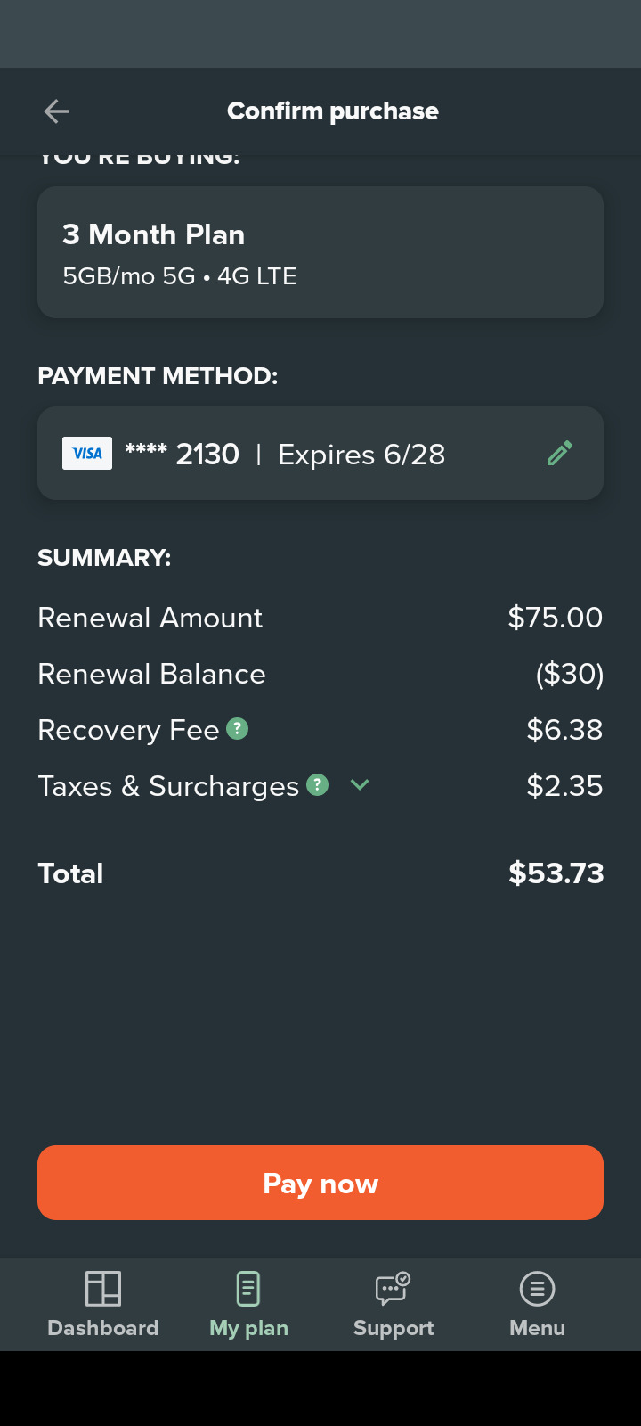641x1426 pixels.
Task: Open Recovery Fee help question mark
Action: point(237,728)
